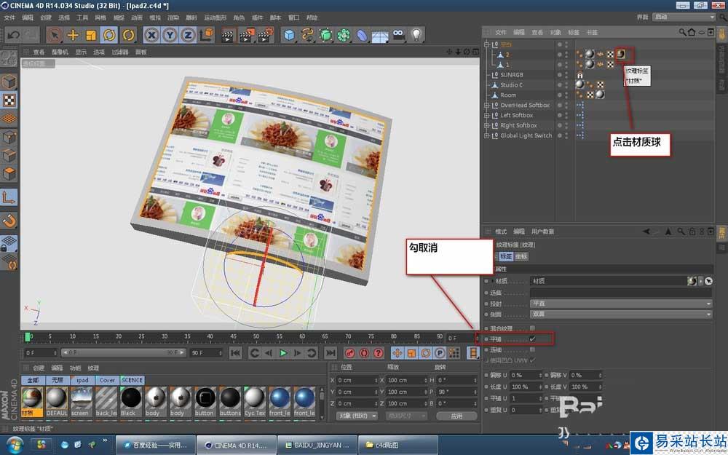Switch to the 坐标 coordinates tab
Viewport: 728px width, 455px height.
521,256
